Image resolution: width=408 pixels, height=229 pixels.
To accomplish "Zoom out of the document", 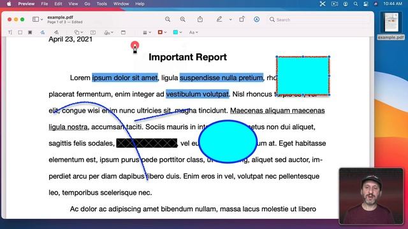I will [168, 20].
